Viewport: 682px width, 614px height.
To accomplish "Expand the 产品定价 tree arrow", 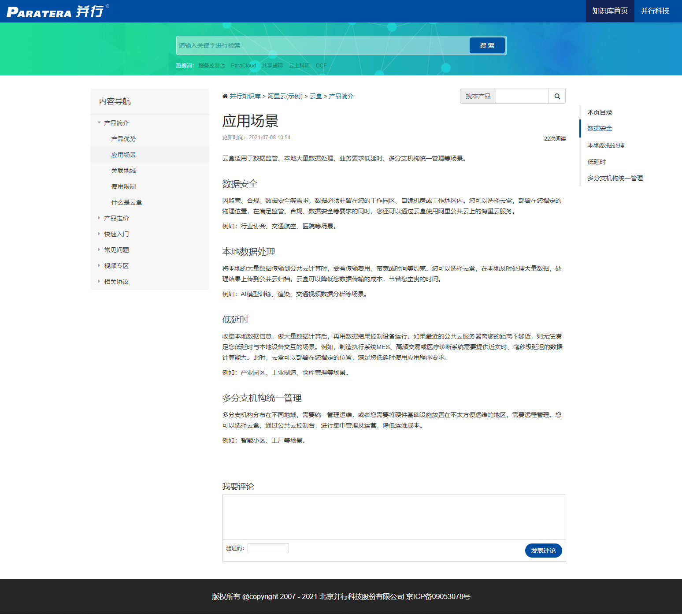I will [99, 218].
